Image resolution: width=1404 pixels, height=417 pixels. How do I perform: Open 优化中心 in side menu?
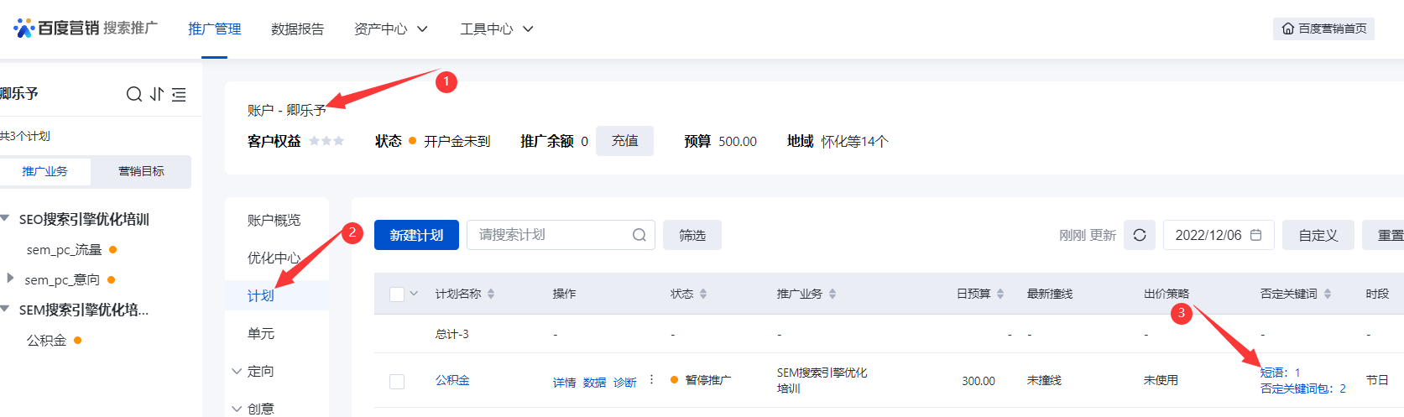click(274, 258)
